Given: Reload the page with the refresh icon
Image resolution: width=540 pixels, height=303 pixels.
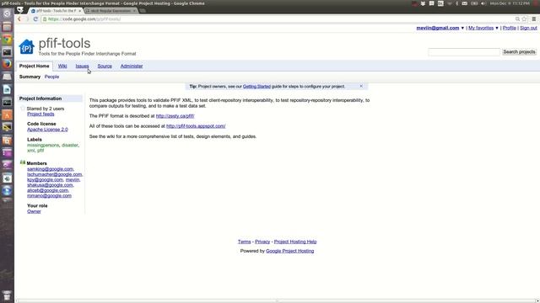Looking at the screenshot, I should tap(35, 19).
